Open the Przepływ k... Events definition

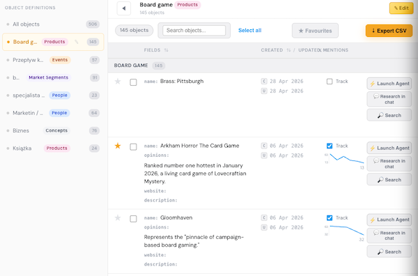coord(53,60)
